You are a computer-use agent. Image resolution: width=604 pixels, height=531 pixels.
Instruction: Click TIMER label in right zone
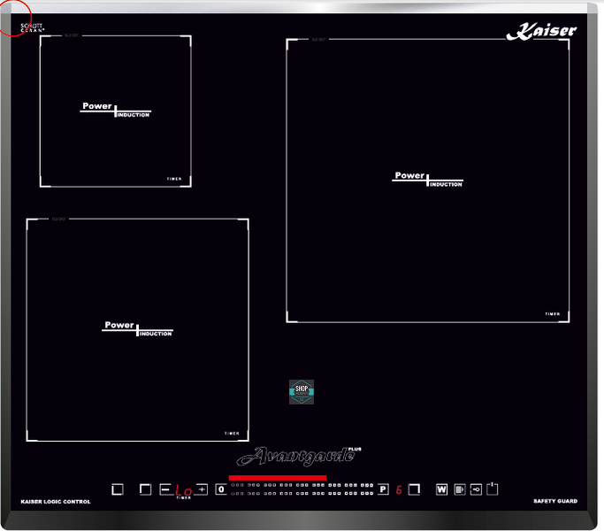click(553, 314)
